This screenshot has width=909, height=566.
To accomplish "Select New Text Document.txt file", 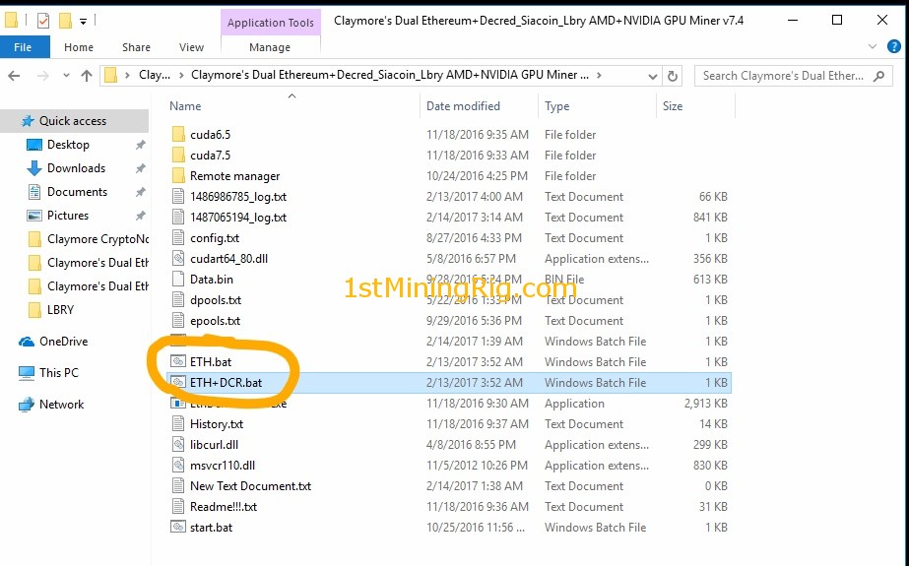I will pyautogui.click(x=250, y=486).
